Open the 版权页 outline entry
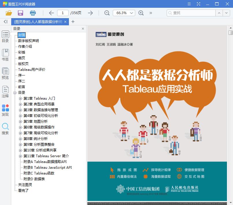The height and width of the screenshot is (205, 233). [x=23, y=64]
